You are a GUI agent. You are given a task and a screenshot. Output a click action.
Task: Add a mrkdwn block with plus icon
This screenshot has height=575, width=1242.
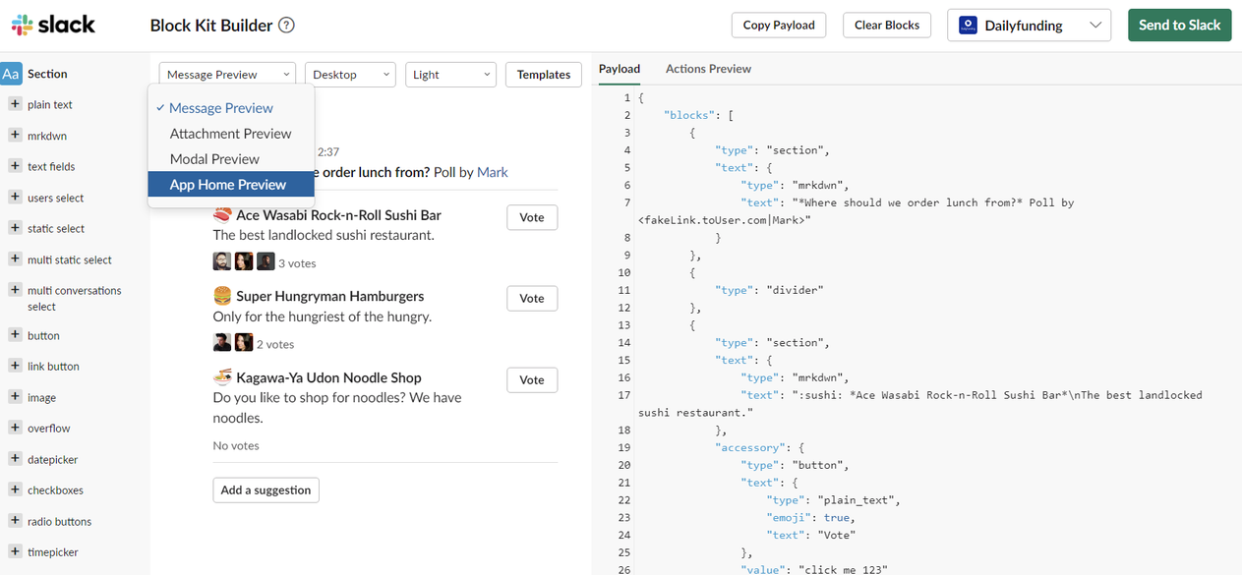15,135
